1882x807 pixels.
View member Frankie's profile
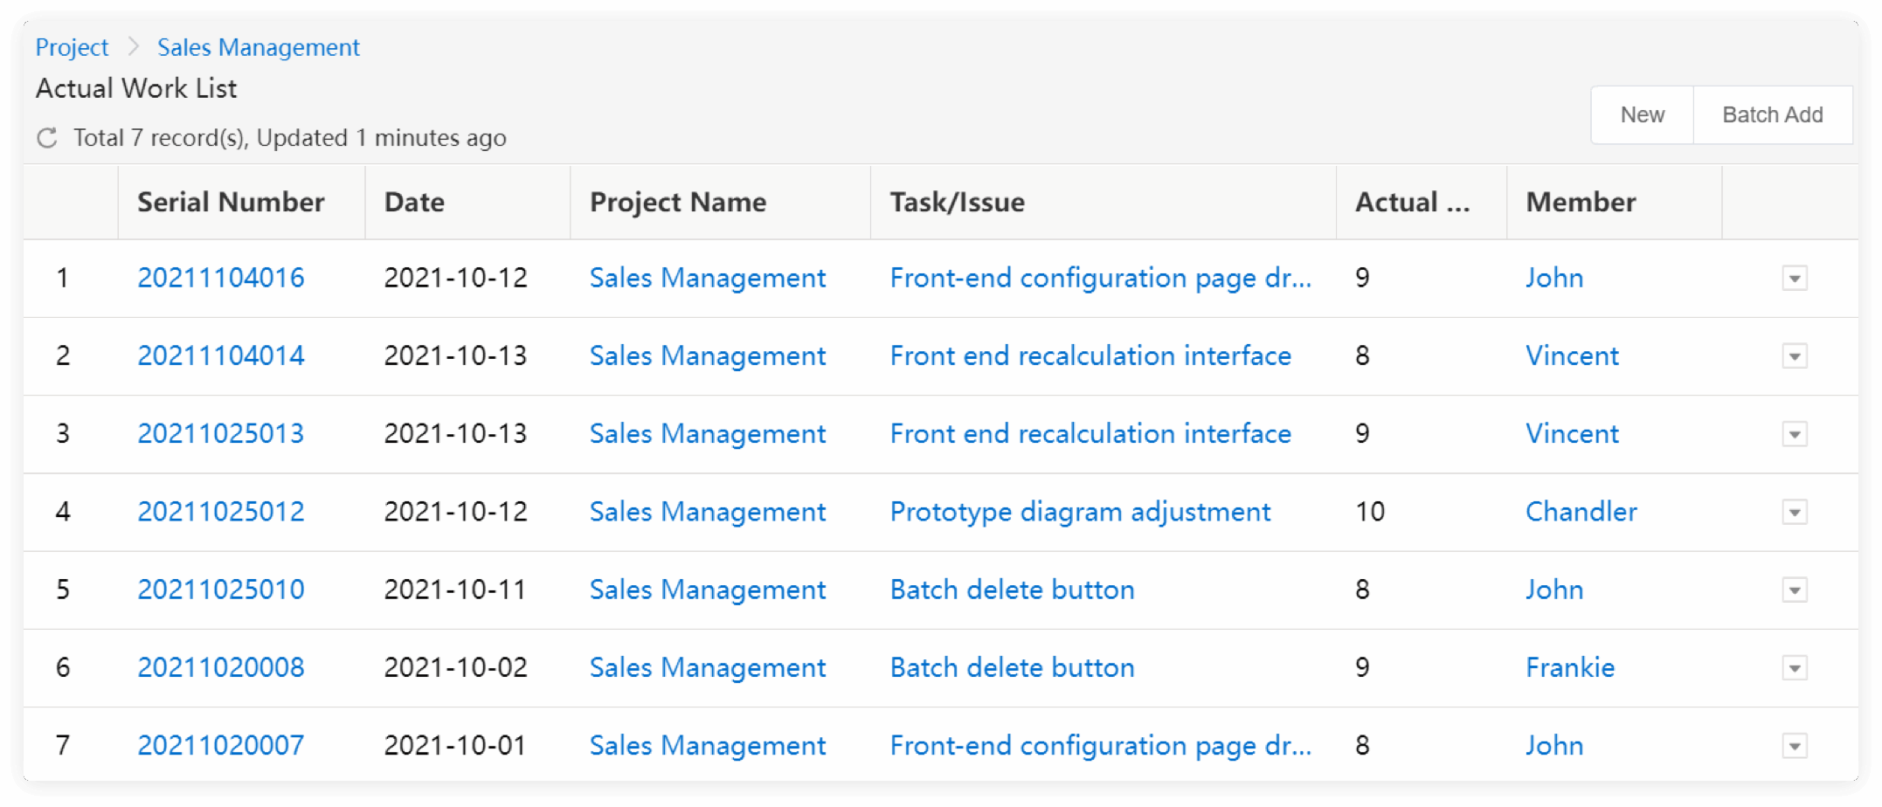[1570, 668]
